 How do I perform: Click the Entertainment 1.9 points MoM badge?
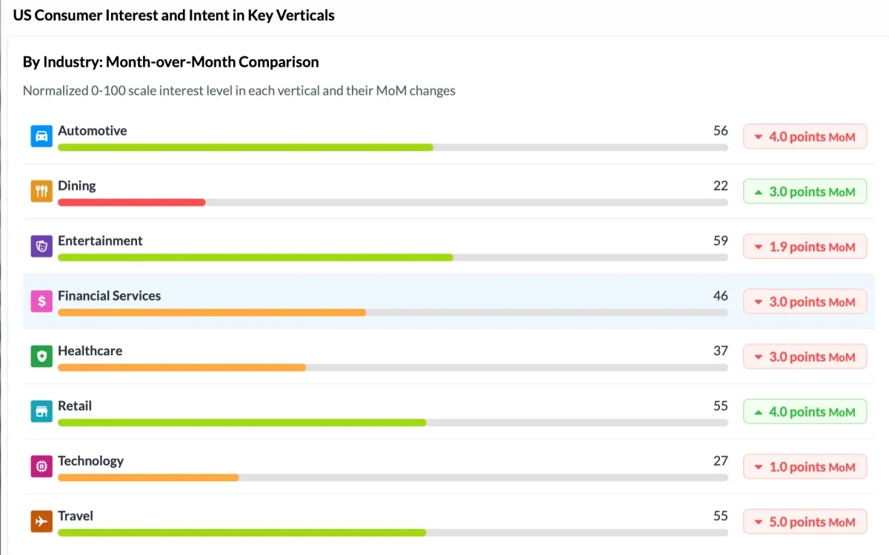tap(805, 246)
